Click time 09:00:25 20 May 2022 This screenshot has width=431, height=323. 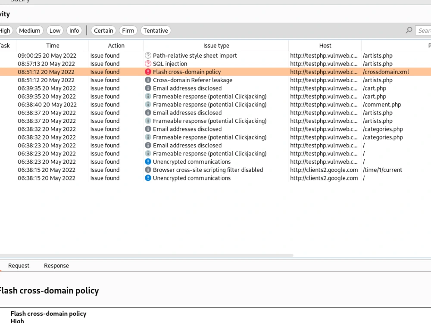47,56
